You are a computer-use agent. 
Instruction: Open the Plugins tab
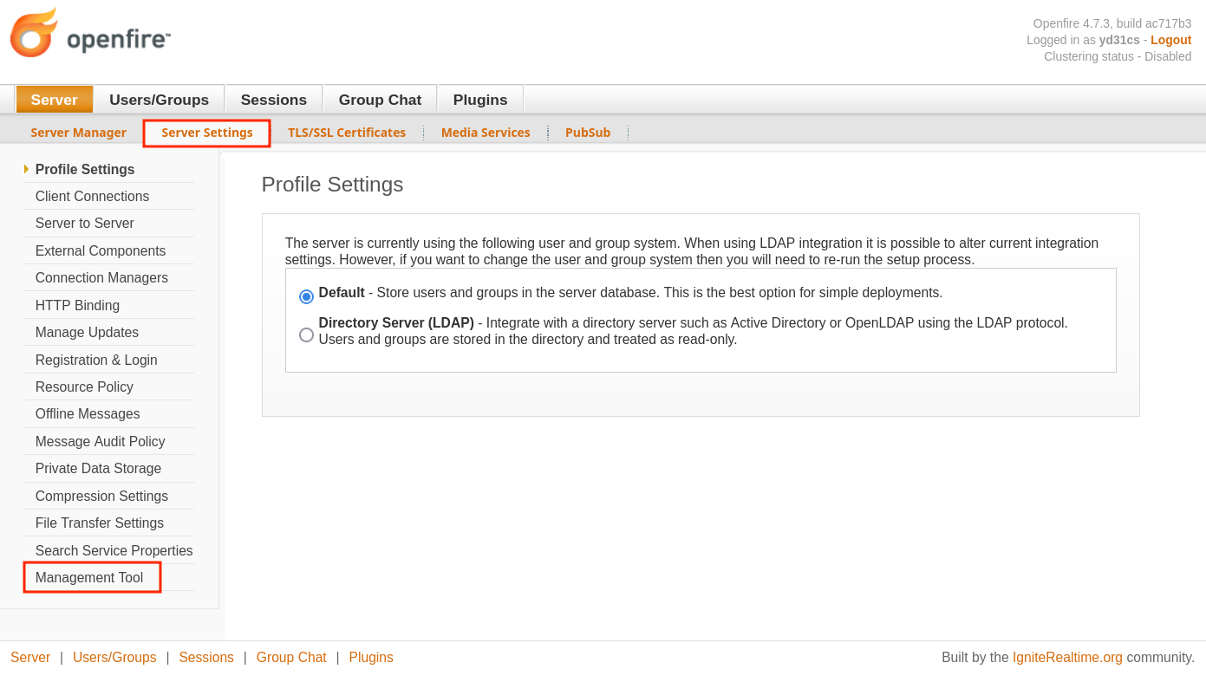click(480, 100)
